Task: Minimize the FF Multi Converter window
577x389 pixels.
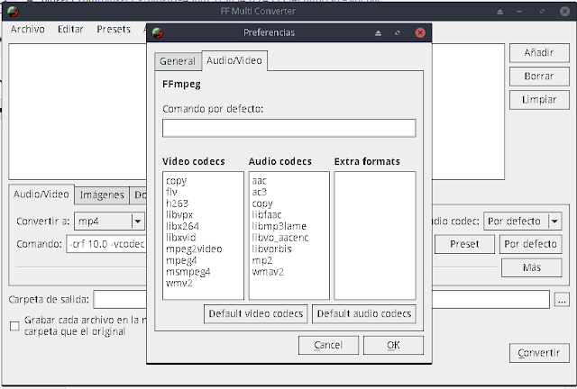Action: pyautogui.click(x=519, y=12)
